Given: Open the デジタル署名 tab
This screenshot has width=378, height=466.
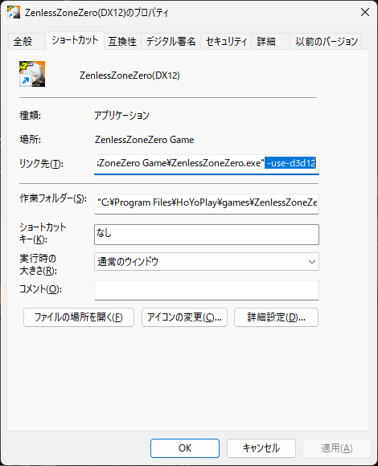Looking at the screenshot, I should (x=171, y=41).
